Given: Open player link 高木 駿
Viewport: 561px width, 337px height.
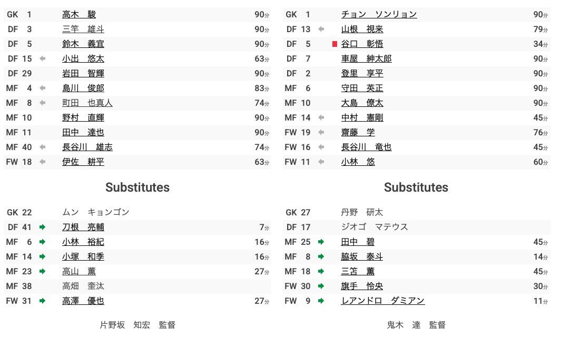Looking at the screenshot, I should click(79, 15).
